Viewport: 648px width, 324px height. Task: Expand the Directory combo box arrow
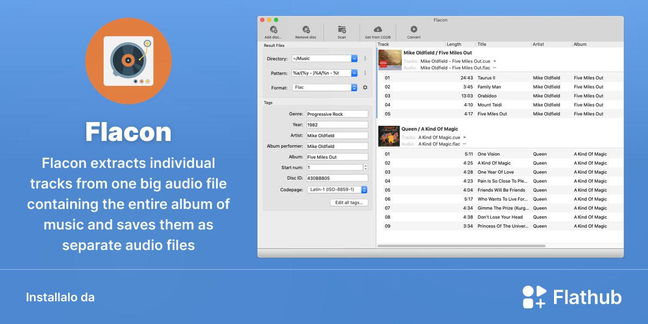[354, 58]
